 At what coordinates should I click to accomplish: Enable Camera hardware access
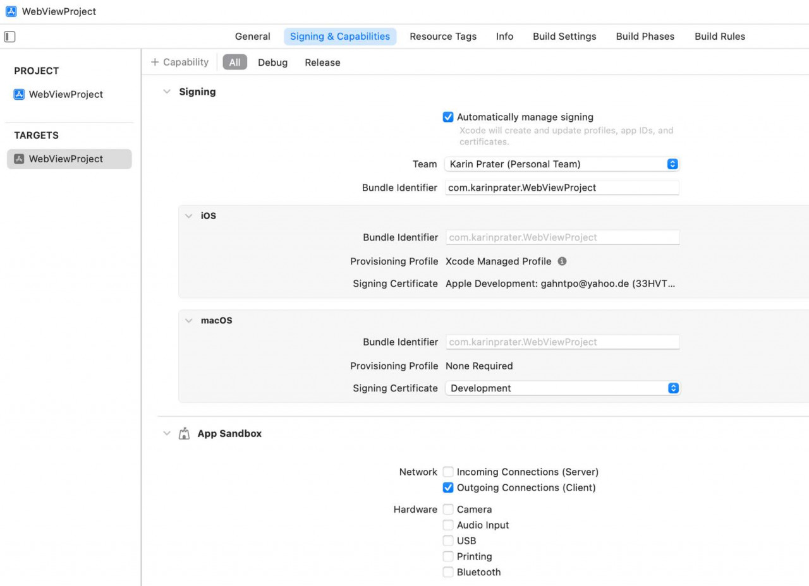pyautogui.click(x=448, y=509)
